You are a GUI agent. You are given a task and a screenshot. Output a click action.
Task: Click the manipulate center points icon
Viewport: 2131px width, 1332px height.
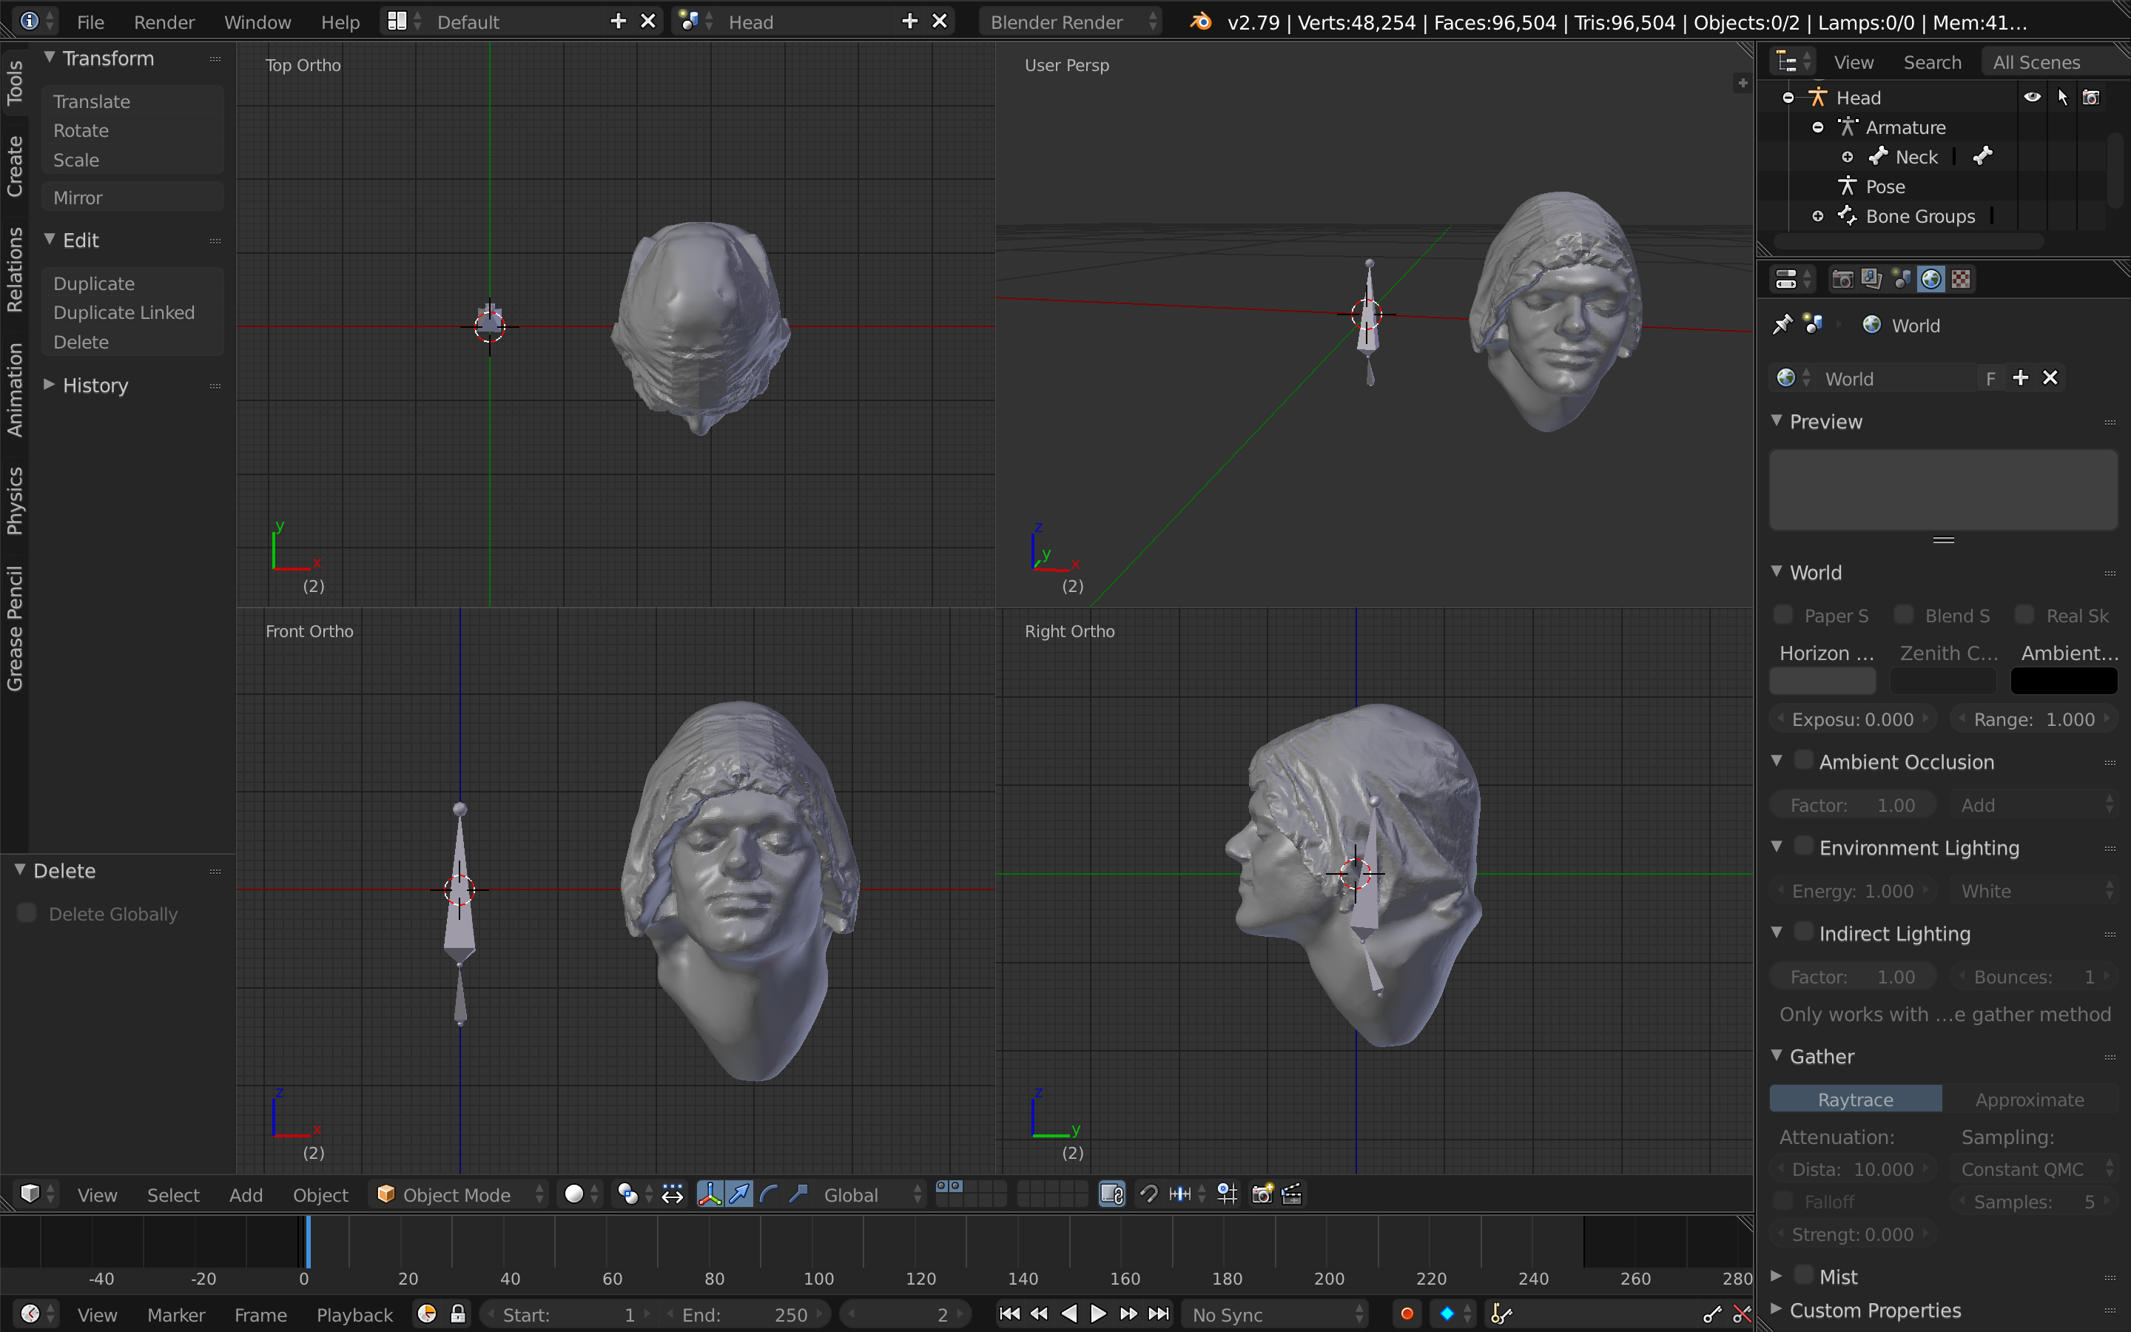click(x=672, y=1194)
